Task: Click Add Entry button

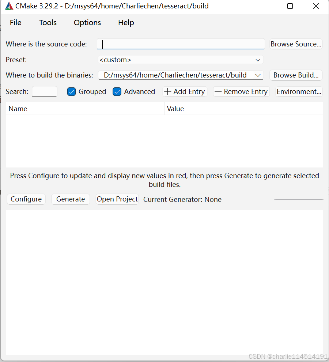Action: 185,92
